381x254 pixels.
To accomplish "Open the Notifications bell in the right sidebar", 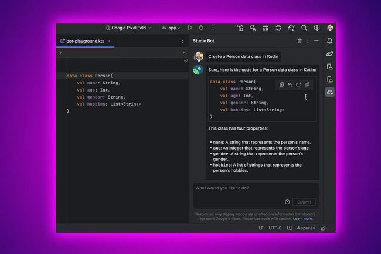I will click(x=329, y=41).
